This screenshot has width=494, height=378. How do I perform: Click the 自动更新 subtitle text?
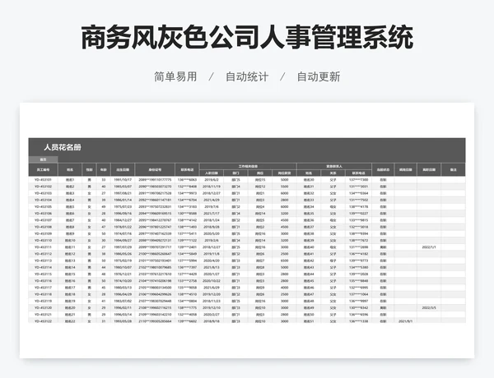point(319,76)
